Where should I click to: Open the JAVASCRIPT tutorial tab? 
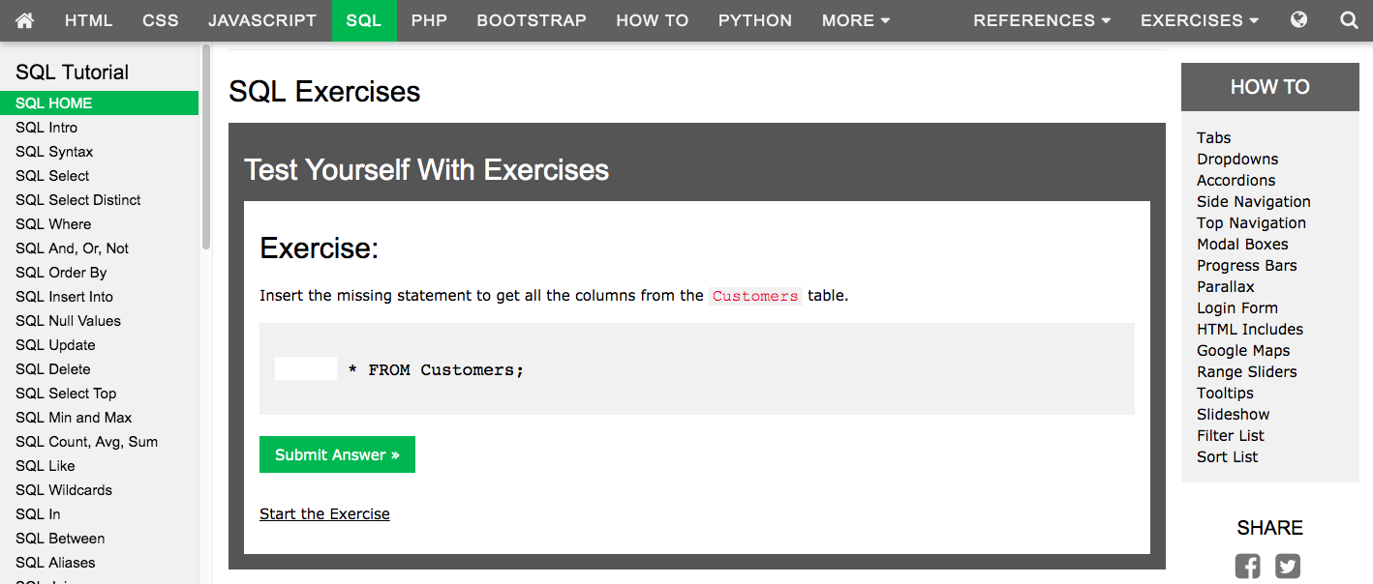pos(262,20)
